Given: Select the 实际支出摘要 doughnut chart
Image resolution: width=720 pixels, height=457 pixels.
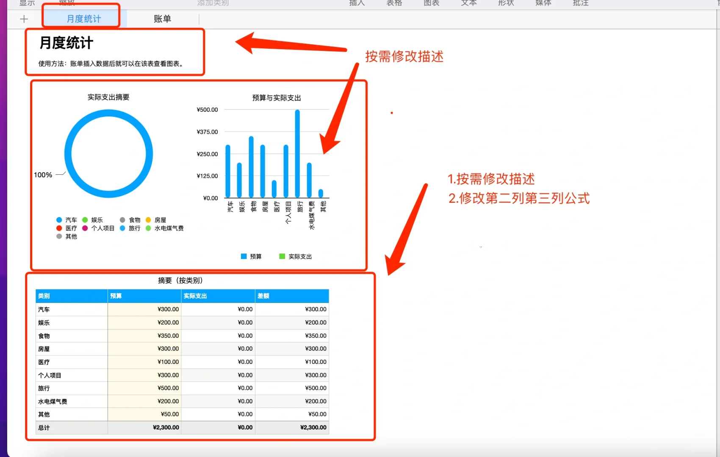Looking at the screenshot, I should 108,153.
